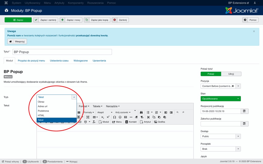263x164 pixels.
Task: Click the cut scissors icon in editor
Action: [148, 117]
